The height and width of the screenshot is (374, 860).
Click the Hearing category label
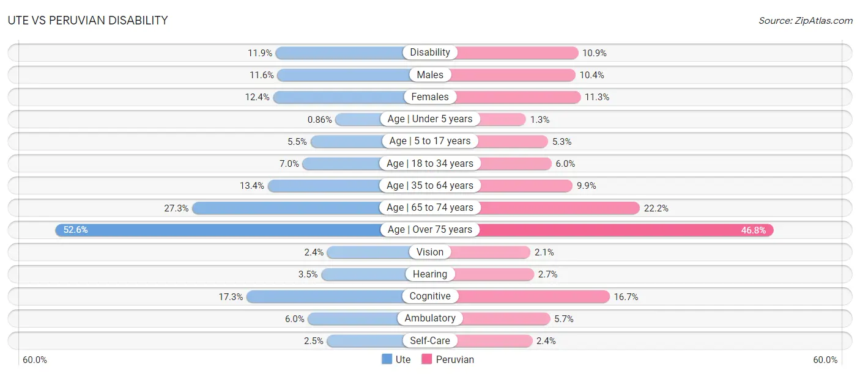click(430, 274)
